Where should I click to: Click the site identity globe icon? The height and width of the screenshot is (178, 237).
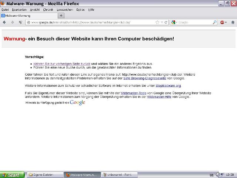(28, 22)
